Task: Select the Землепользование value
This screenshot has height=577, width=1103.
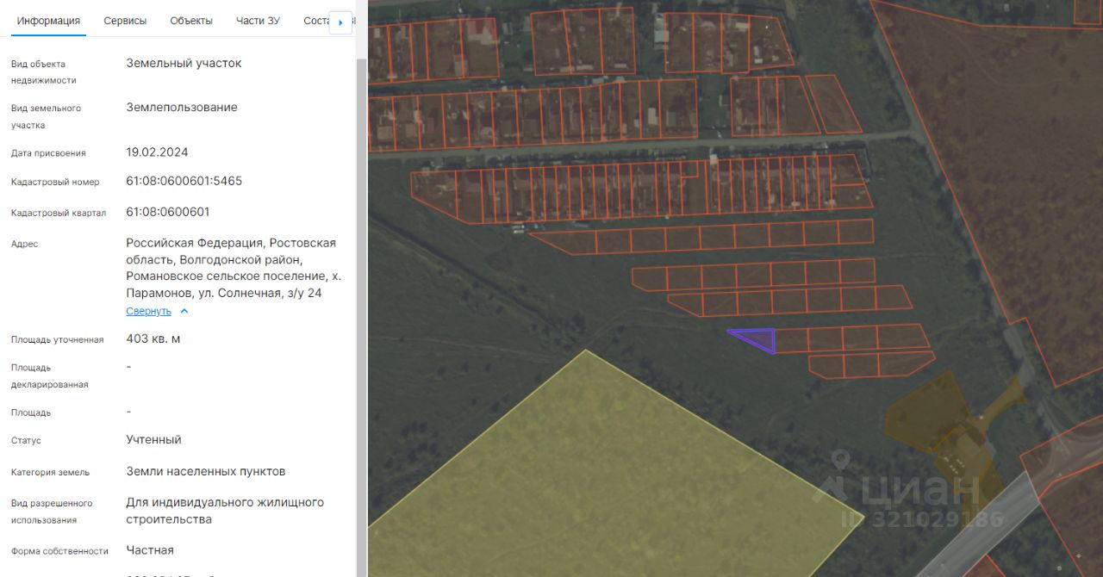Action: pos(182,107)
